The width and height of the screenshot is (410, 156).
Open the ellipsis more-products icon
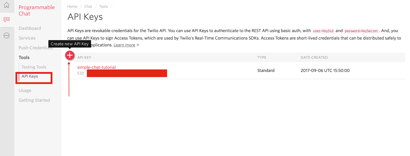click(7, 36)
